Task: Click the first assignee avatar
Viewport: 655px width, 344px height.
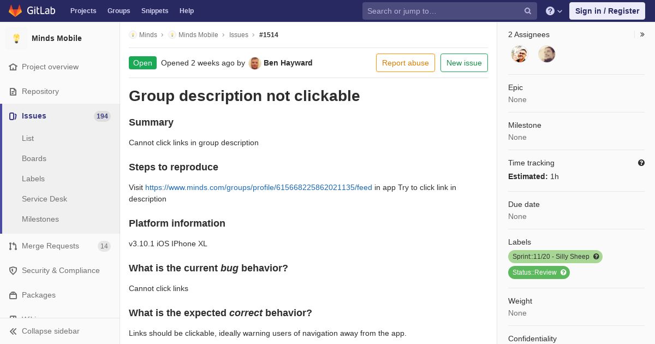Action: pyautogui.click(x=520, y=54)
